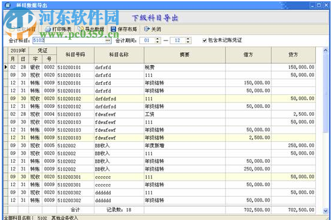Screen dimensions: 333x220
Task: Click the 借方 column header
Action: (249, 55)
